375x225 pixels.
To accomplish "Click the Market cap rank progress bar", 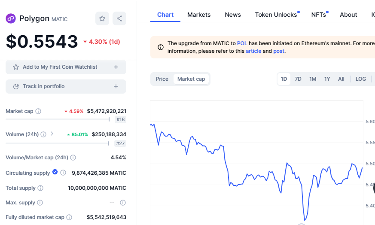I will click(58, 119).
